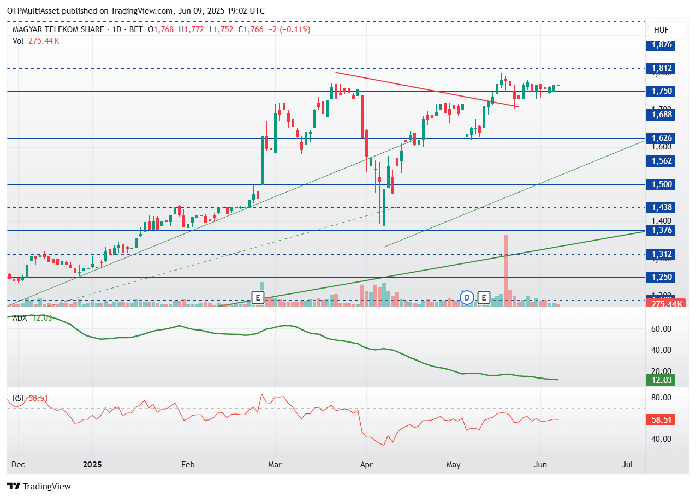696x498 pixels.
Task: Click the TradingView logo at the bottom
Action: point(39,486)
